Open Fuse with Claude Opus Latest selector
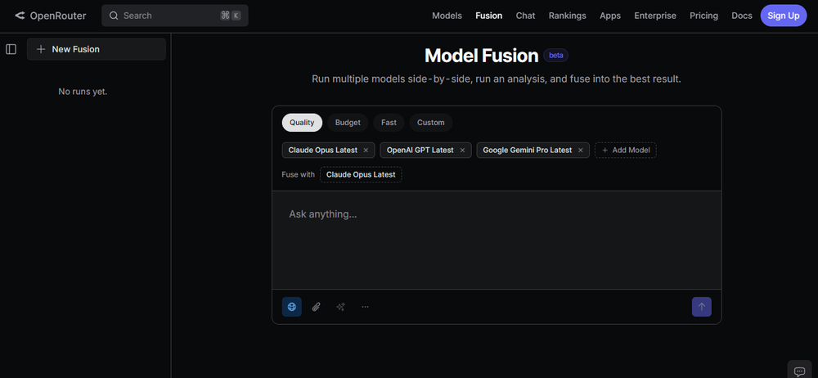 [361, 174]
